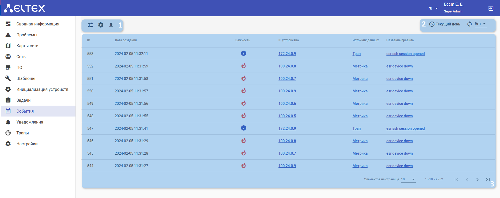The image size is (500, 198).
Task: Jump to the last page of events
Action: [488, 180]
